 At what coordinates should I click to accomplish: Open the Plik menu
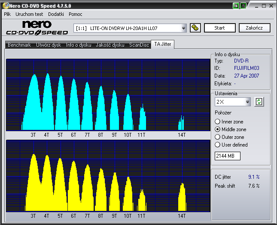pos(7,14)
